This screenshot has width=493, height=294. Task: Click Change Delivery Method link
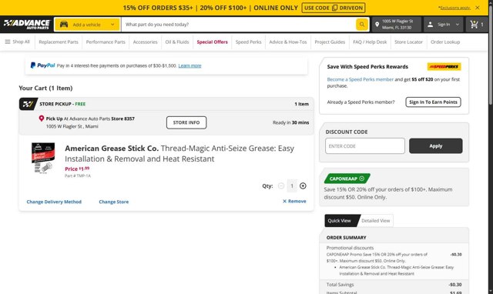(x=54, y=202)
